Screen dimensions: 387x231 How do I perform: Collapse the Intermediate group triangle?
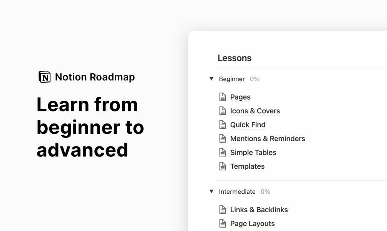tap(211, 191)
